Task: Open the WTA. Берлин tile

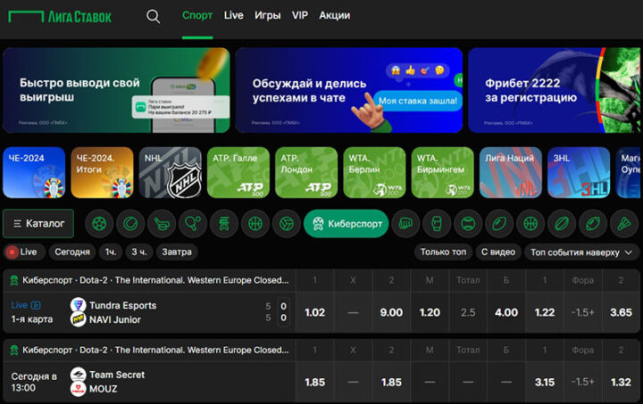Action: [374, 172]
